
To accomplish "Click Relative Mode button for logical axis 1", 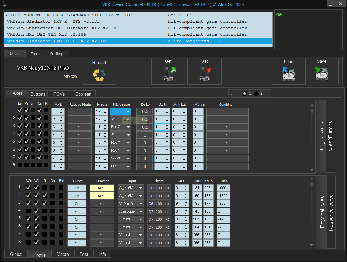I will tap(80, 111).
